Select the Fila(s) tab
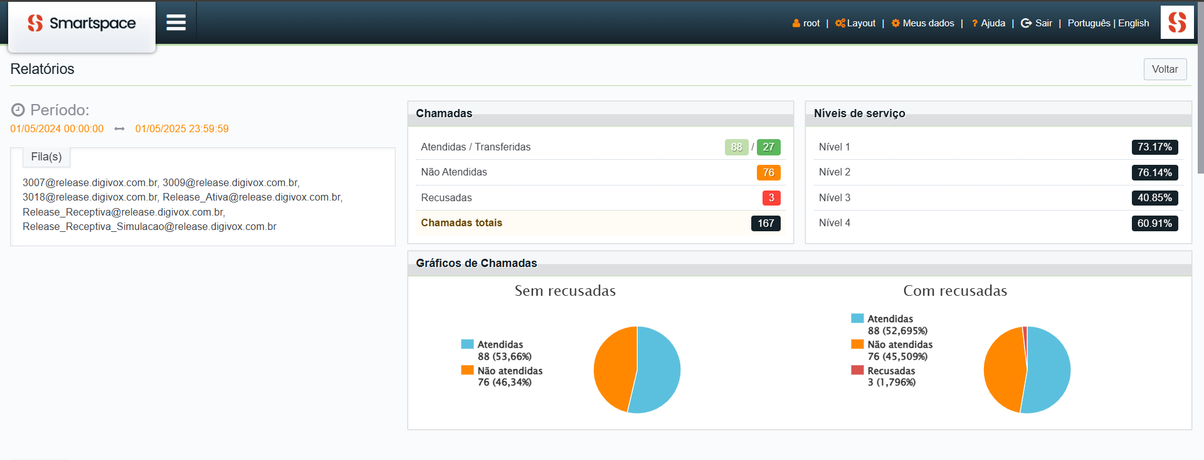Viewport: 1204px width, 460px height. pos(46,157)
